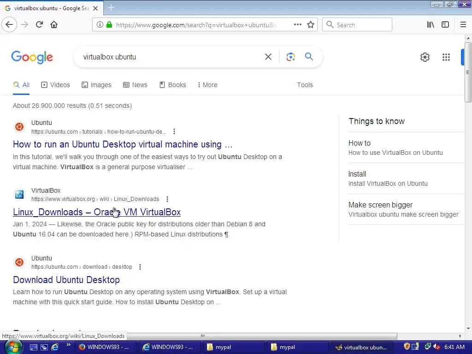Screen dimensions: 472x354
Task: Toggle the sidebar view icon
Action: pos(445,25)
